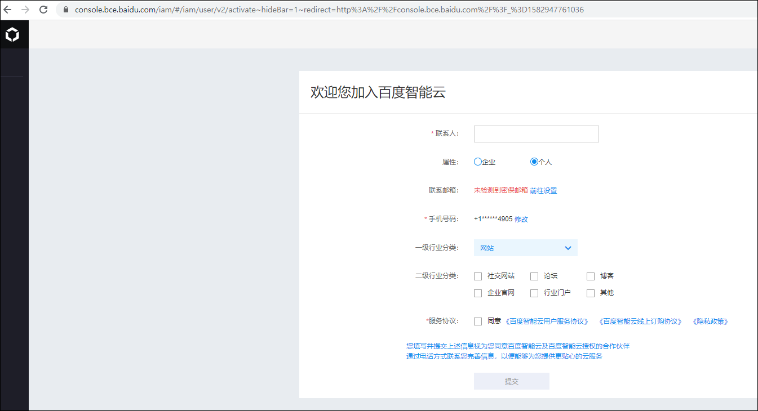Click the 未检测到密保邮箱 warning text

[501, 190]
